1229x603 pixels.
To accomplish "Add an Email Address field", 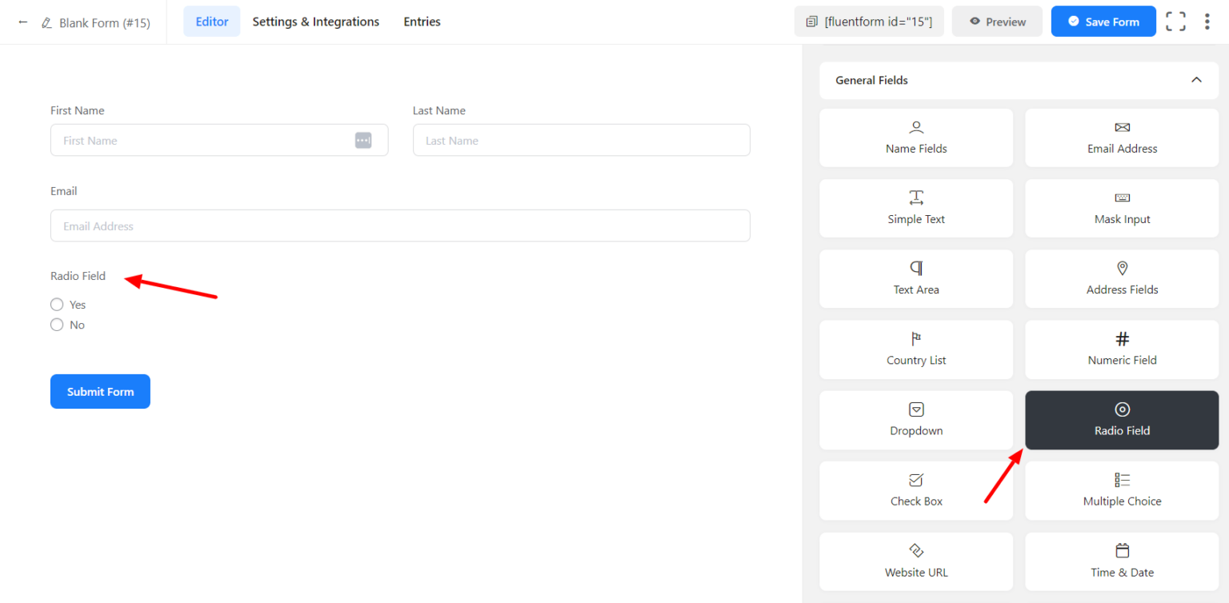I will 1121,138.
